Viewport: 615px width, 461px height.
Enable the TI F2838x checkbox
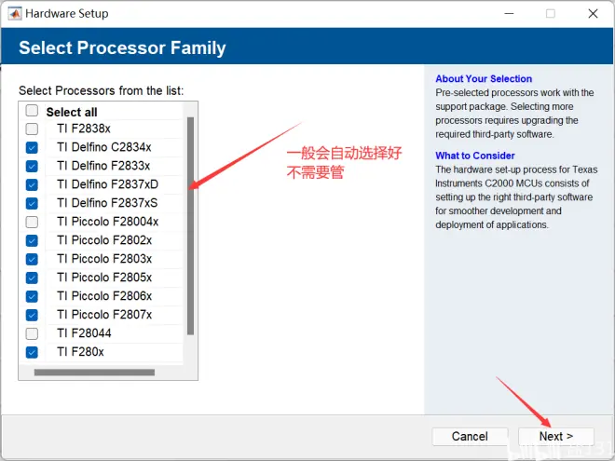[32, 129]
